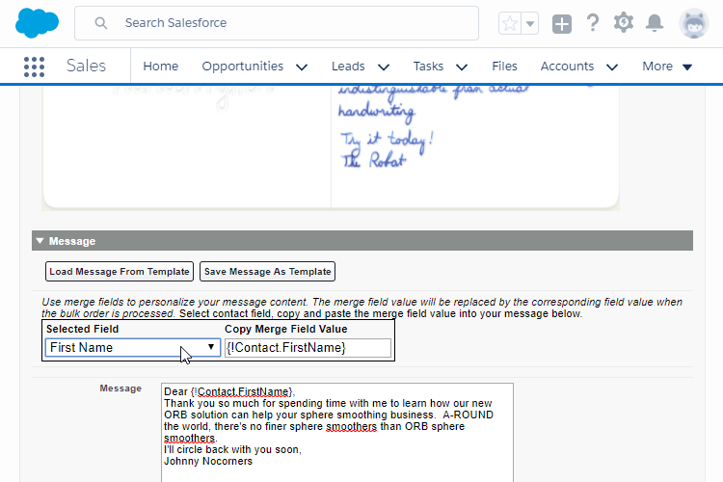The width and height of the screenshot is (723, 482).
Task: Switch to the Files tab
Action: 504,67
